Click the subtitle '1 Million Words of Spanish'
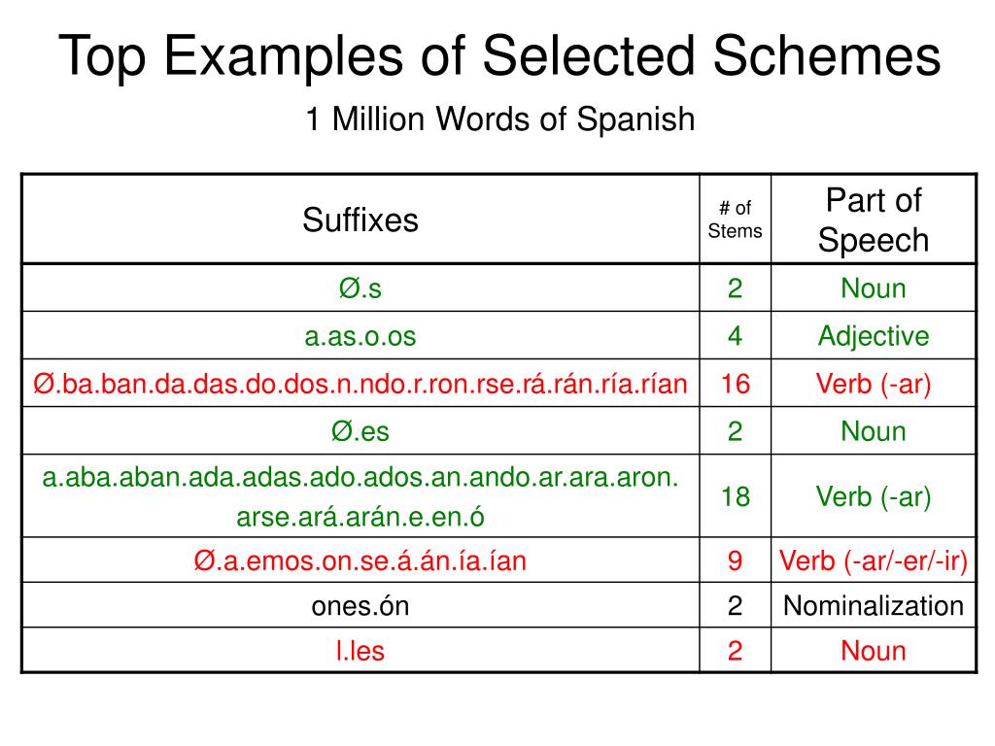Screen dimensions: 995x746 [500, 119]
